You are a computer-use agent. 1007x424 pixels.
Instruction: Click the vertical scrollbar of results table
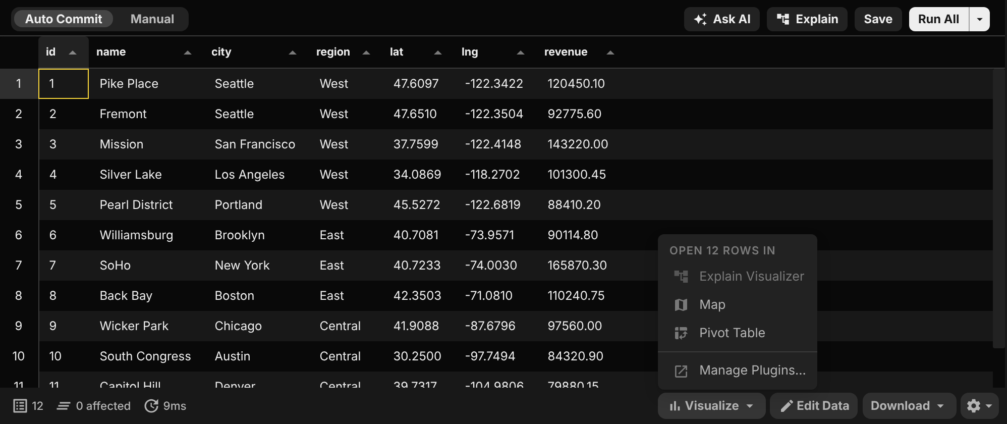[999, 208]
